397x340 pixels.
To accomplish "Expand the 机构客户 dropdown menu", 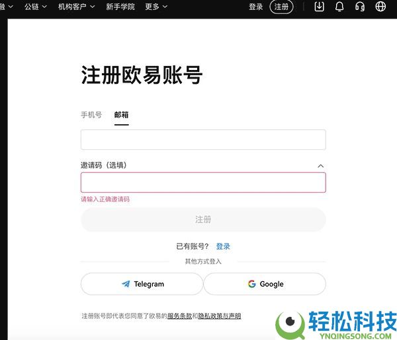I will 77,7.
